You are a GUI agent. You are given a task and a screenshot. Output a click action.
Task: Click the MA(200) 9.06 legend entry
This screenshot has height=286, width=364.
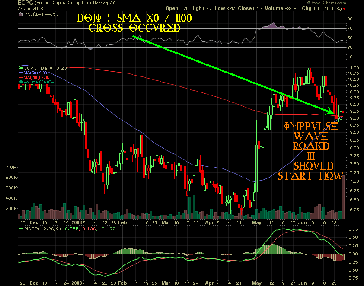click(x=36, y=77)
